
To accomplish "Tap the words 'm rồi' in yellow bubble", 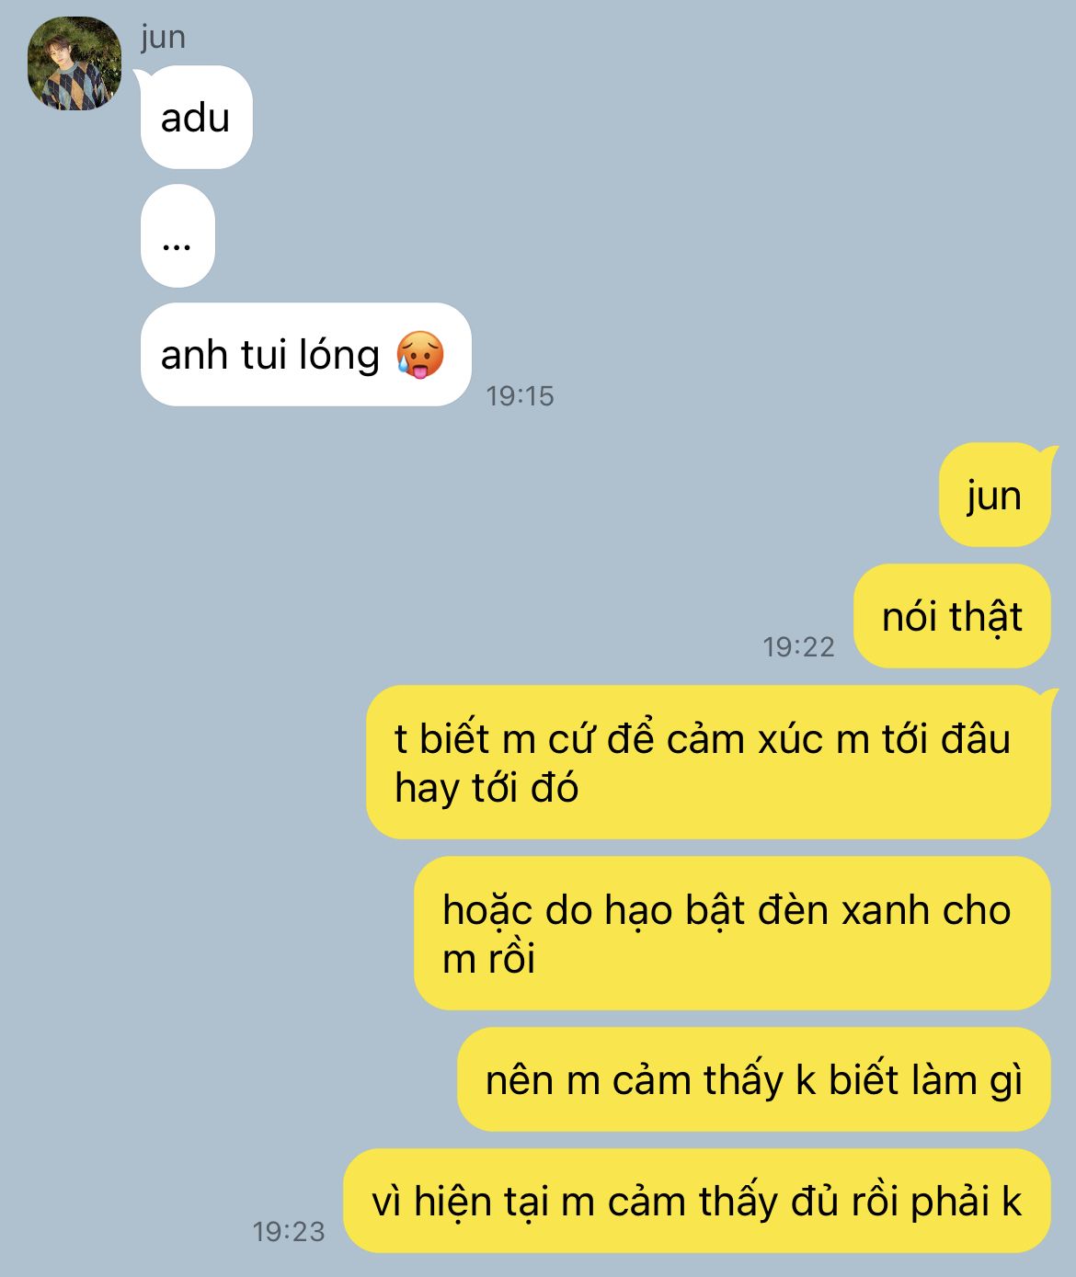I will click(488, 959).
